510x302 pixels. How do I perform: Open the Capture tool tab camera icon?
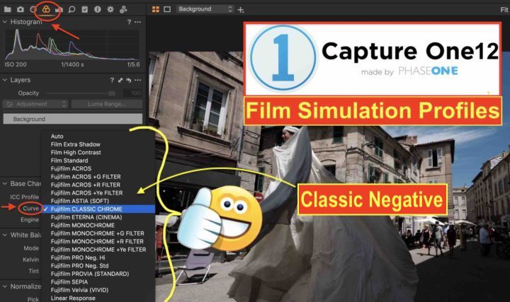point(21,9)
